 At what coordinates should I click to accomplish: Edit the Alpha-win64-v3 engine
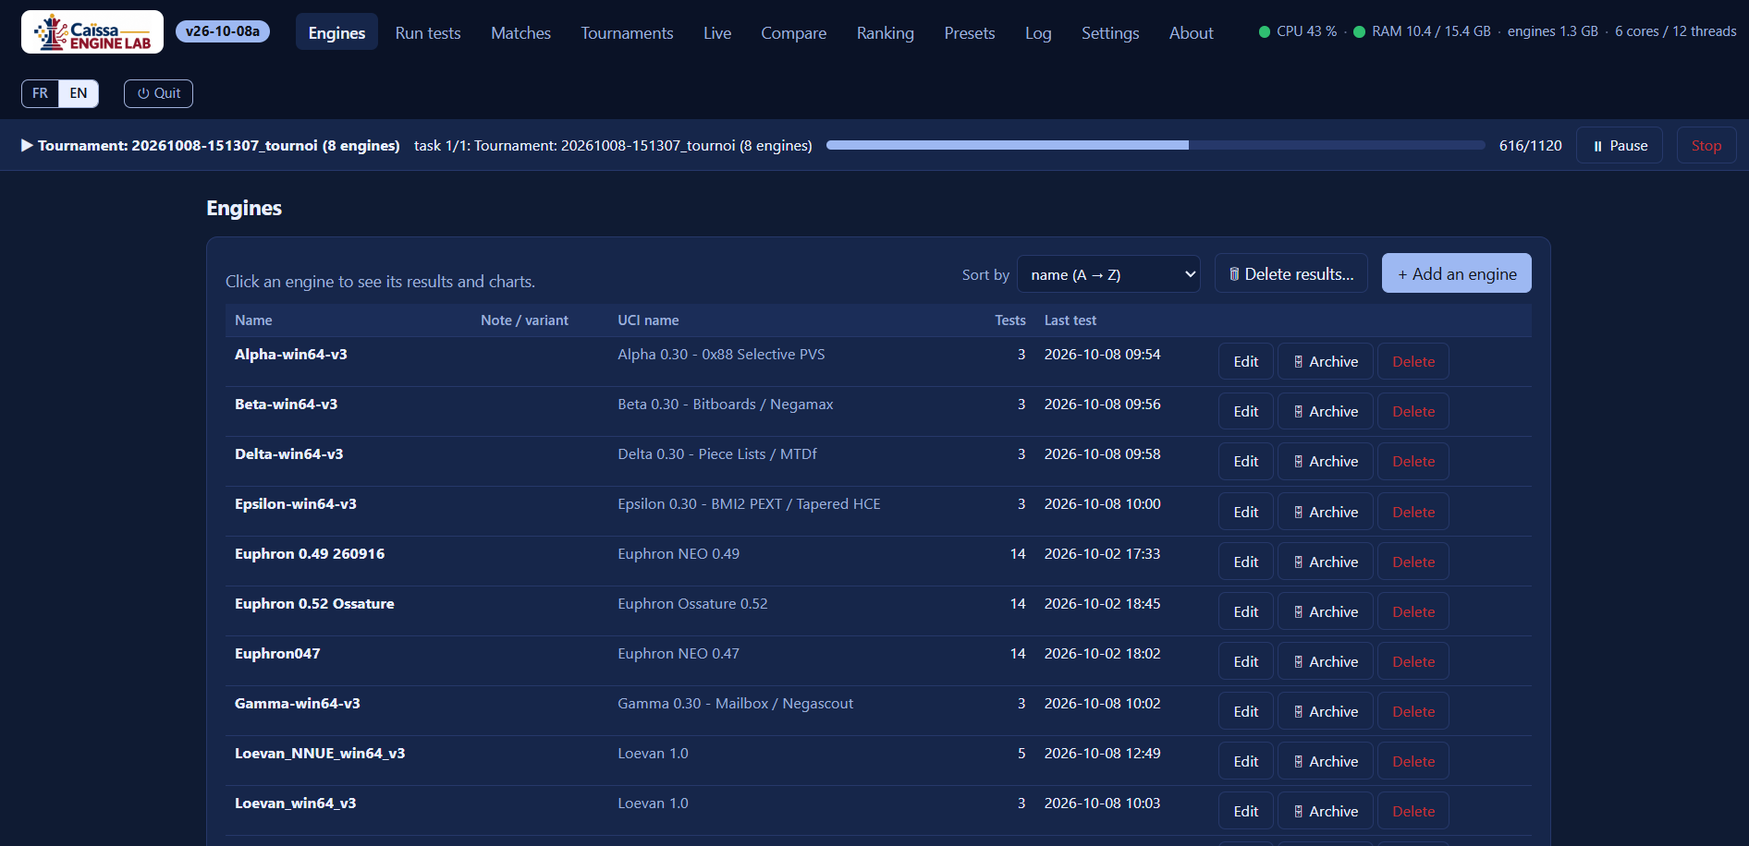(1246, 361)
